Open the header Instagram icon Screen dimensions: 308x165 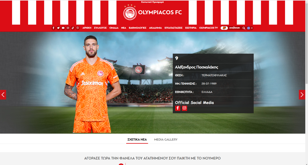(68, 28)
